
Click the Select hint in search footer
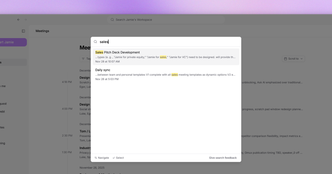pyautogui.click(x=118, y=158)
